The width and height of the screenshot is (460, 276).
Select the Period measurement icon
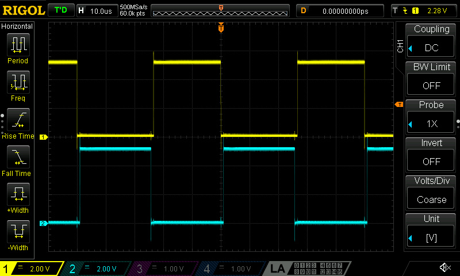[18, 45]
